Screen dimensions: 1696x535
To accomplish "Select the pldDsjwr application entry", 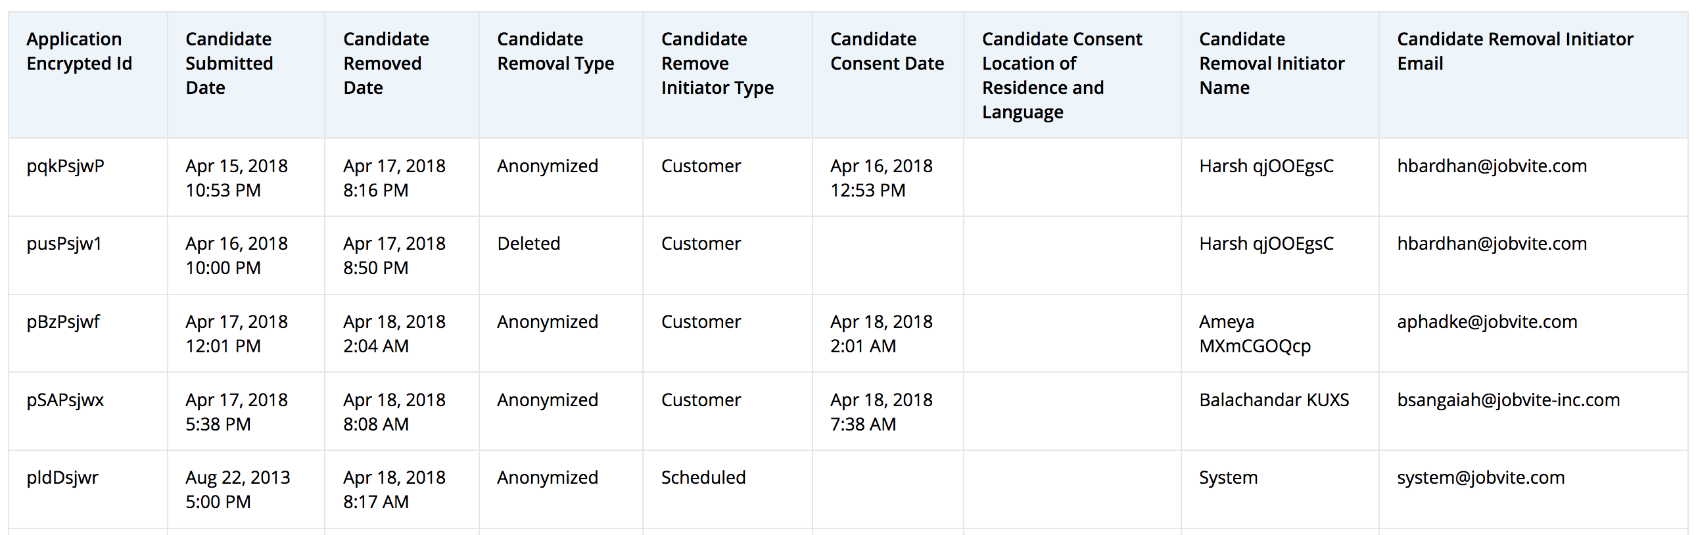I will tap(62, 477).
